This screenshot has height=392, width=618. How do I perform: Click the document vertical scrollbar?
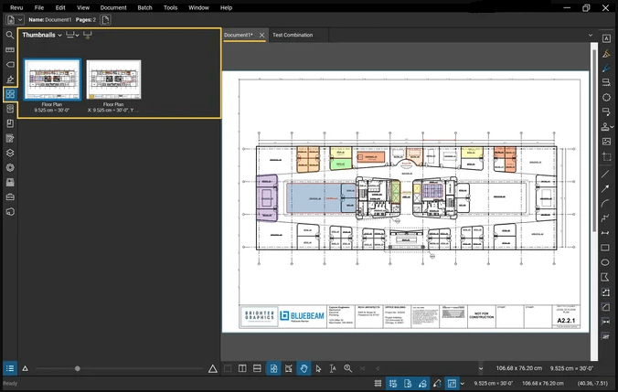(594, 141)
